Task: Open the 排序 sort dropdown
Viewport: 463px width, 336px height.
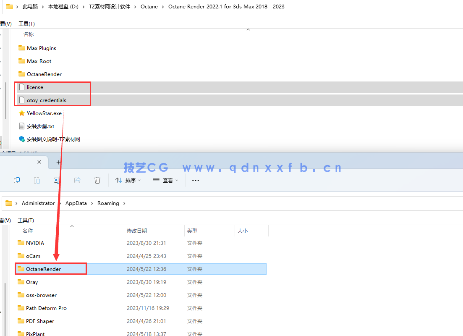Action: [128, 180]
